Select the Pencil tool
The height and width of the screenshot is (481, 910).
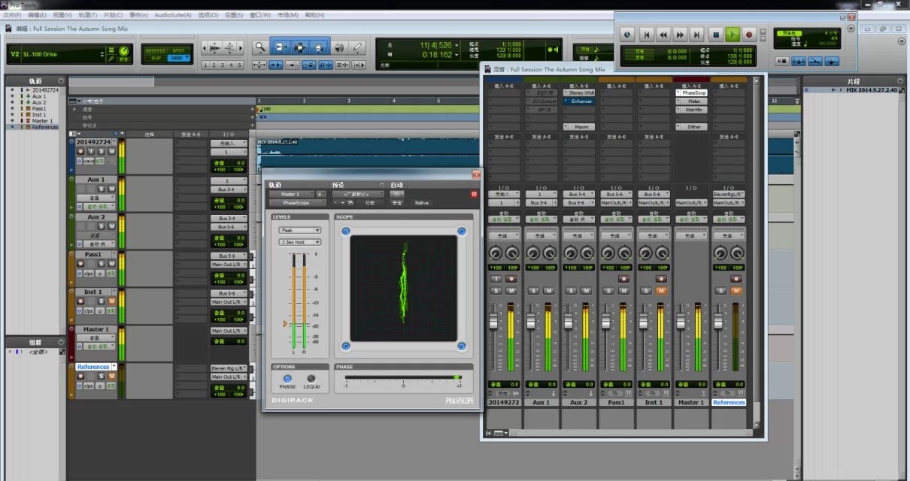click(x=357, y=47)
